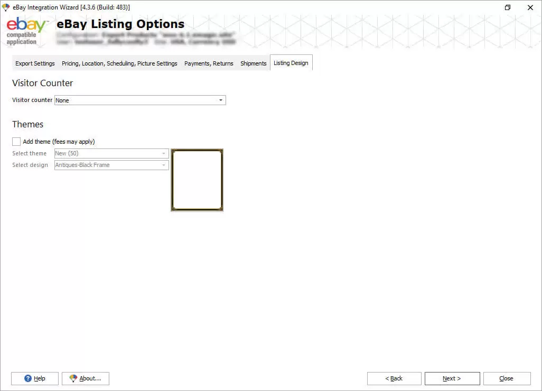Open the Pricing, Location, Scheduling, Picture Settings tab

(x=119, y=63)
